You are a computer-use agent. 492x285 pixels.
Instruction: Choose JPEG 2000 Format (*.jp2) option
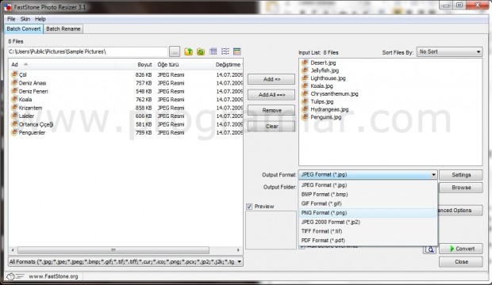tap(367, 222)
